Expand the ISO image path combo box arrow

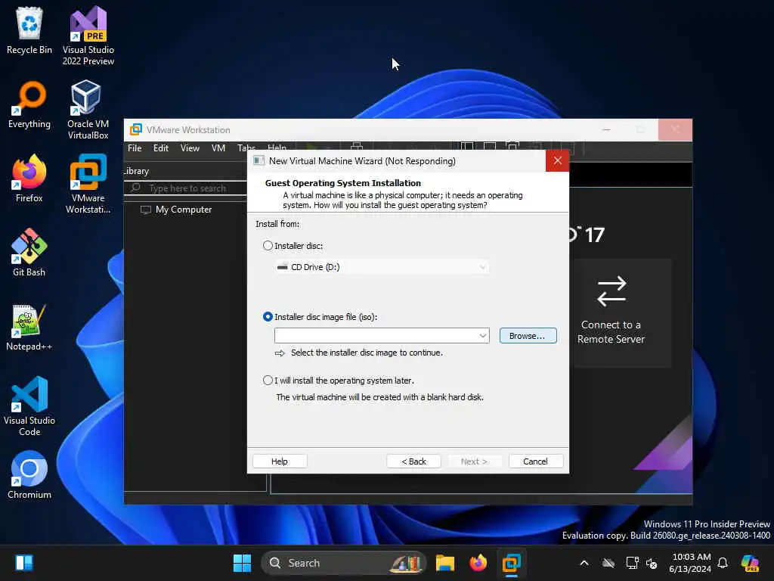(482, 335)
